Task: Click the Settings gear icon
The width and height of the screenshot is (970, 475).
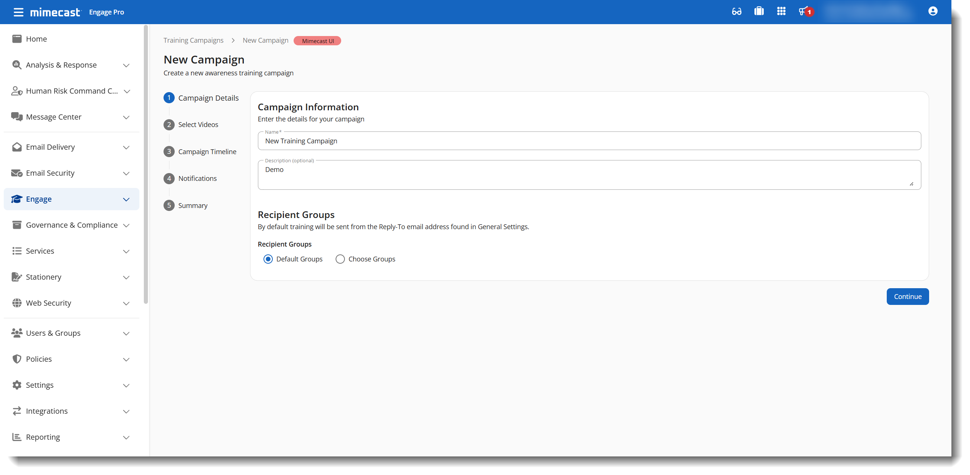Action: (x=17, y=385)
